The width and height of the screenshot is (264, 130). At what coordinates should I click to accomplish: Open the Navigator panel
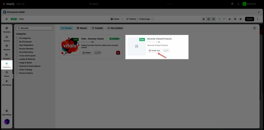[x=7, y=56]
